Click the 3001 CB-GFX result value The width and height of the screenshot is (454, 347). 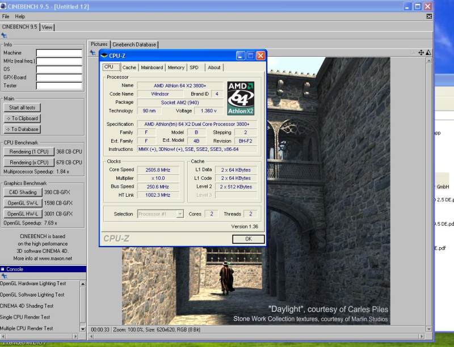[x=58, y=214]
